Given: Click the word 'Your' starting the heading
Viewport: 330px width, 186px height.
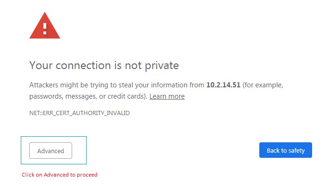Looking at the screenshot, I should pyautogui.click(x=41, y=65).
